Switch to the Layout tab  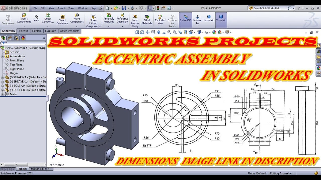point(24,31)
